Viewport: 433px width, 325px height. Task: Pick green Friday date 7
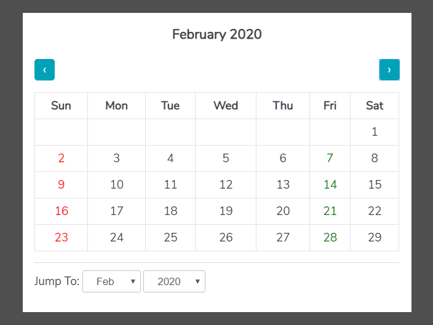pos(330,159)
